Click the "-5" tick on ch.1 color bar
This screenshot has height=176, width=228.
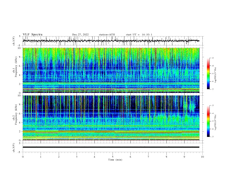tap(212, 74)
